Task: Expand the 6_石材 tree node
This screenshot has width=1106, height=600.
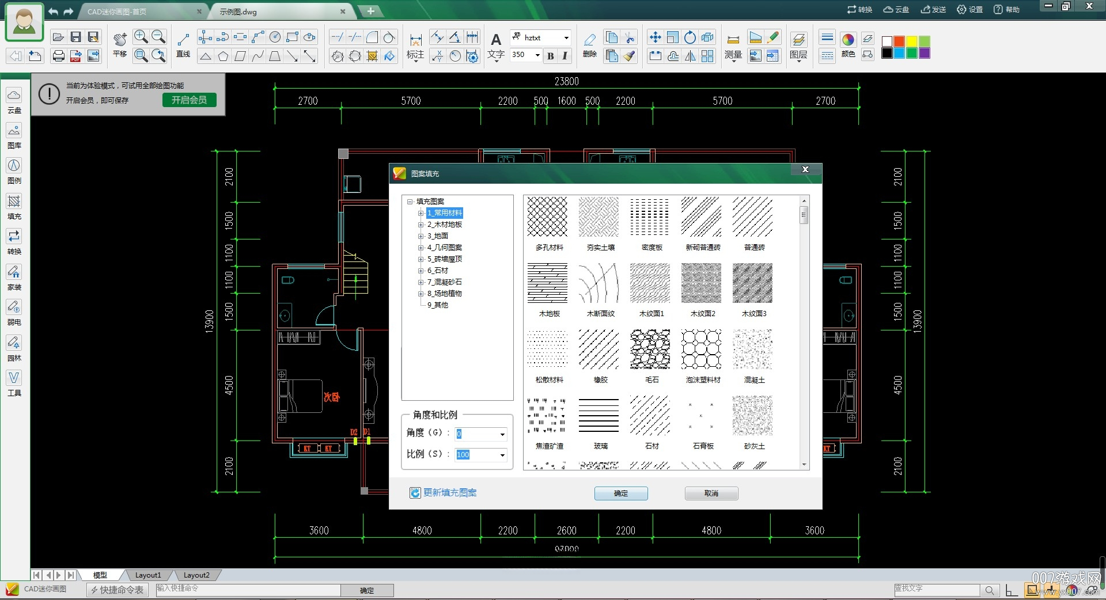Action: (421, 271)
